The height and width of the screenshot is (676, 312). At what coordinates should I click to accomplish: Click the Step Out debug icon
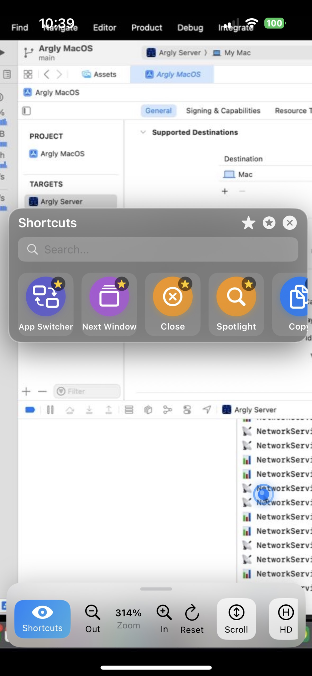(109, 410)
